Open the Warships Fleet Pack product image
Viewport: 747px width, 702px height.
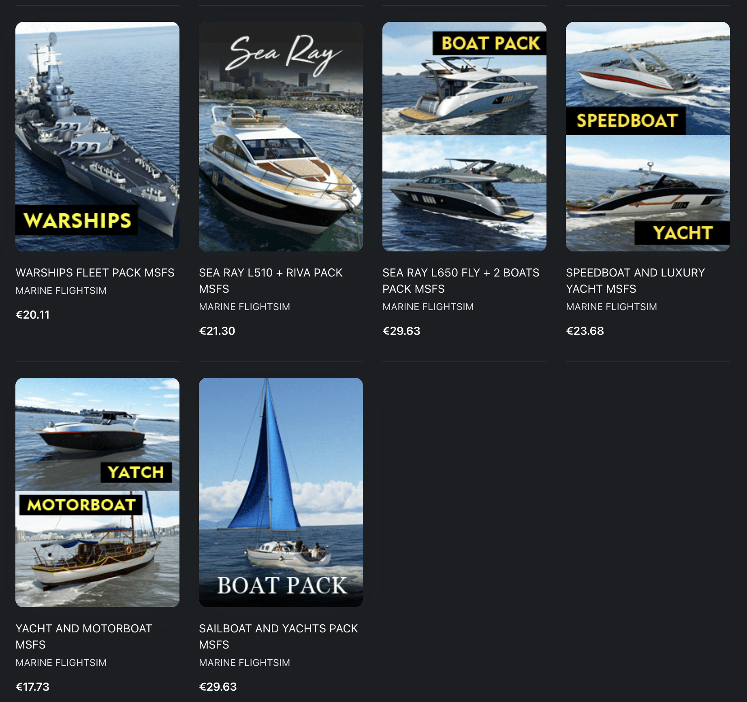coord(97,136)
